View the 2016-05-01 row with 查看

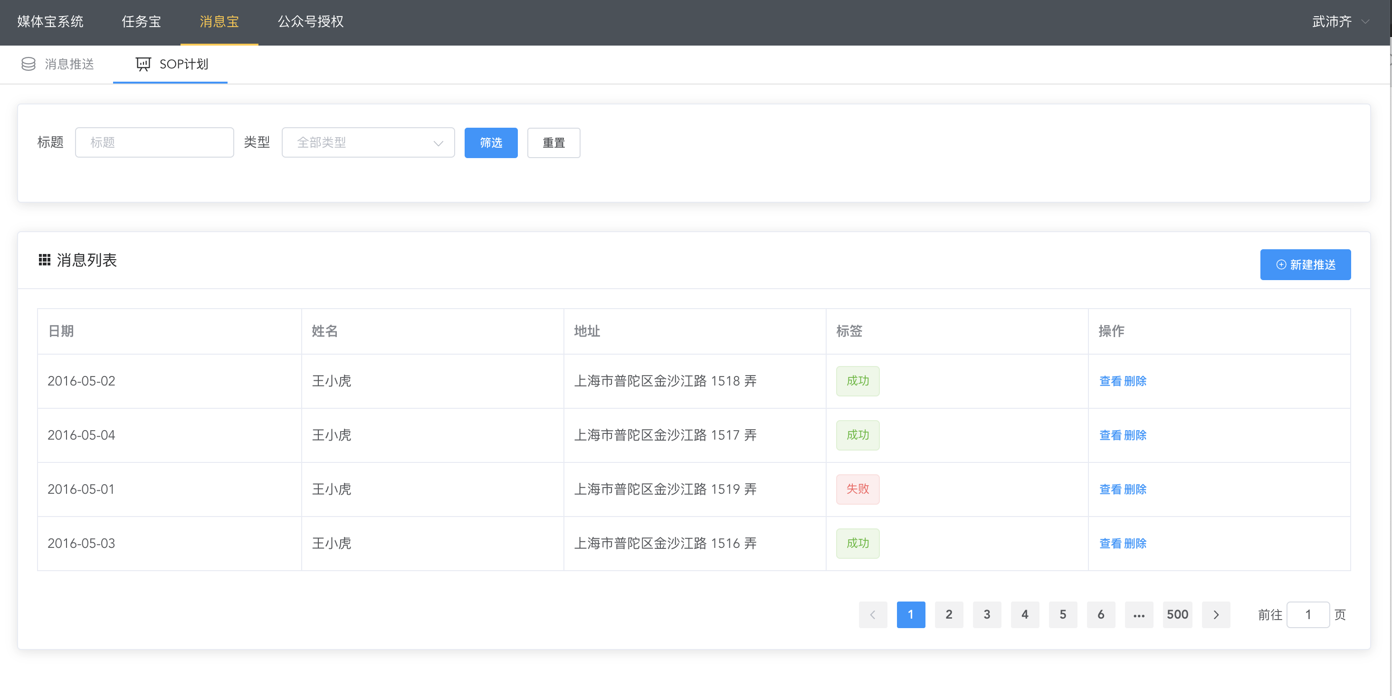1110,489
